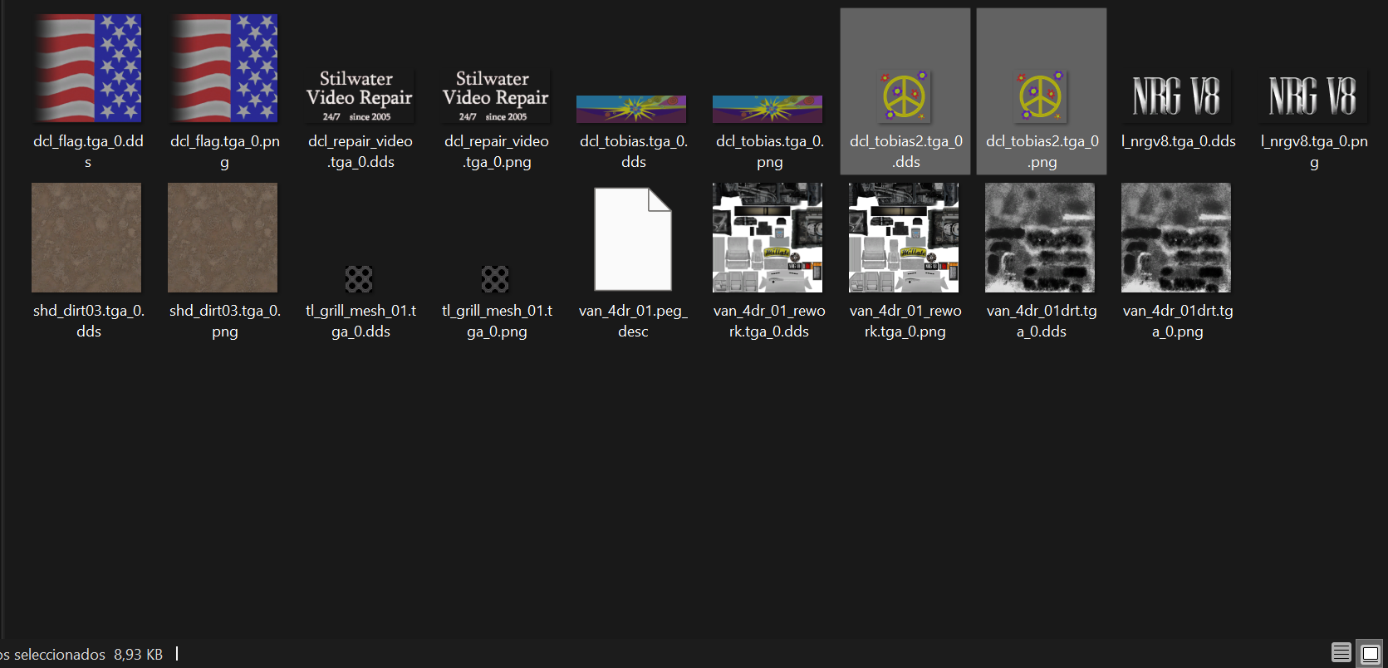Viewport: 1388px width, 668px height.
Task: Select dcl_tobias.tga_0.dds banner thumbnail
Action: pos(631,109)
